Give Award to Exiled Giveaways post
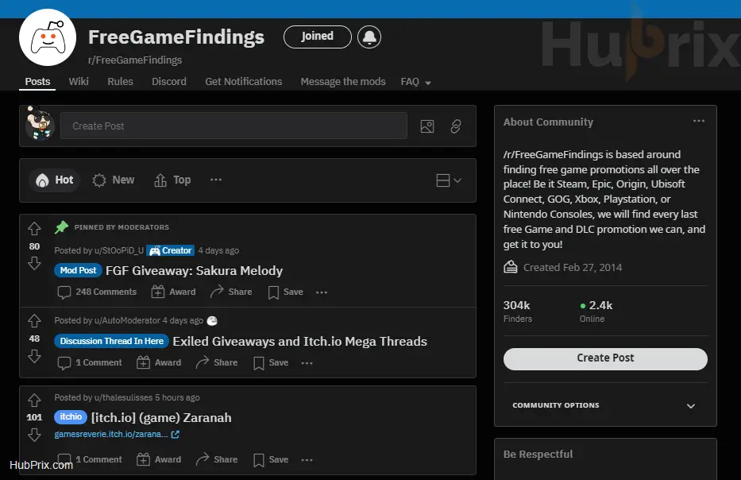The height and width of the screenshot is (480, 741). [x=159, y=362]
